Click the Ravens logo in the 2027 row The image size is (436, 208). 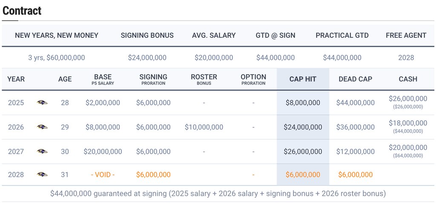pyautogui.click(x=42, y=152)
